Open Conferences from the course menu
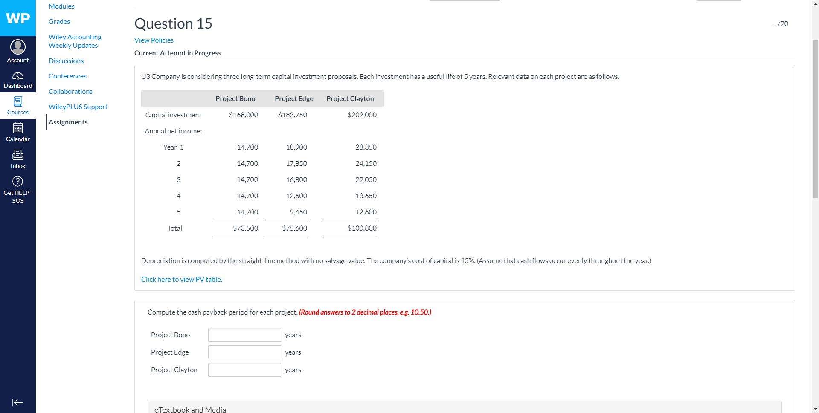This screenshot has height=413, width=819. 67,76
